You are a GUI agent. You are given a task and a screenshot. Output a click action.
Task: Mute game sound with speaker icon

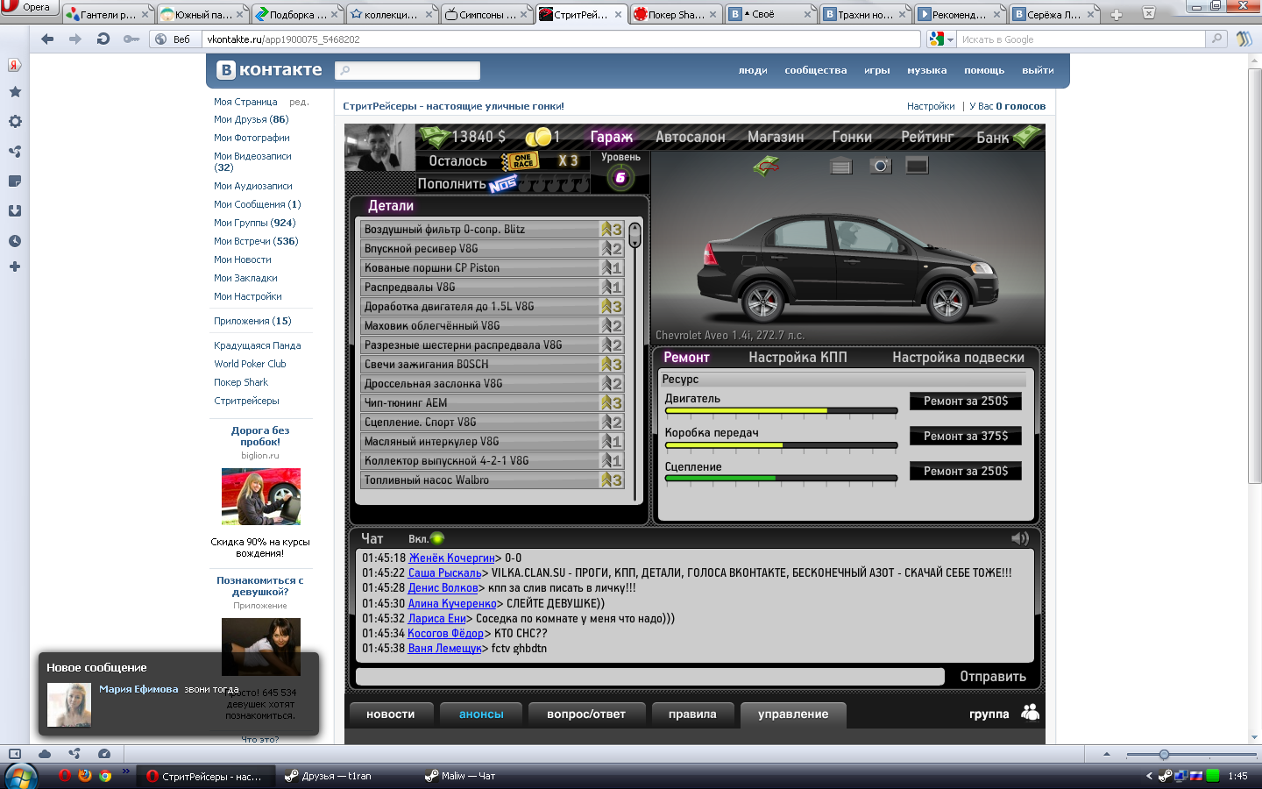1019,538
